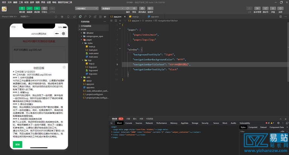Tap the mini program capsule menu dots
This screenshot has height=155, width=289.
[57, 34]
